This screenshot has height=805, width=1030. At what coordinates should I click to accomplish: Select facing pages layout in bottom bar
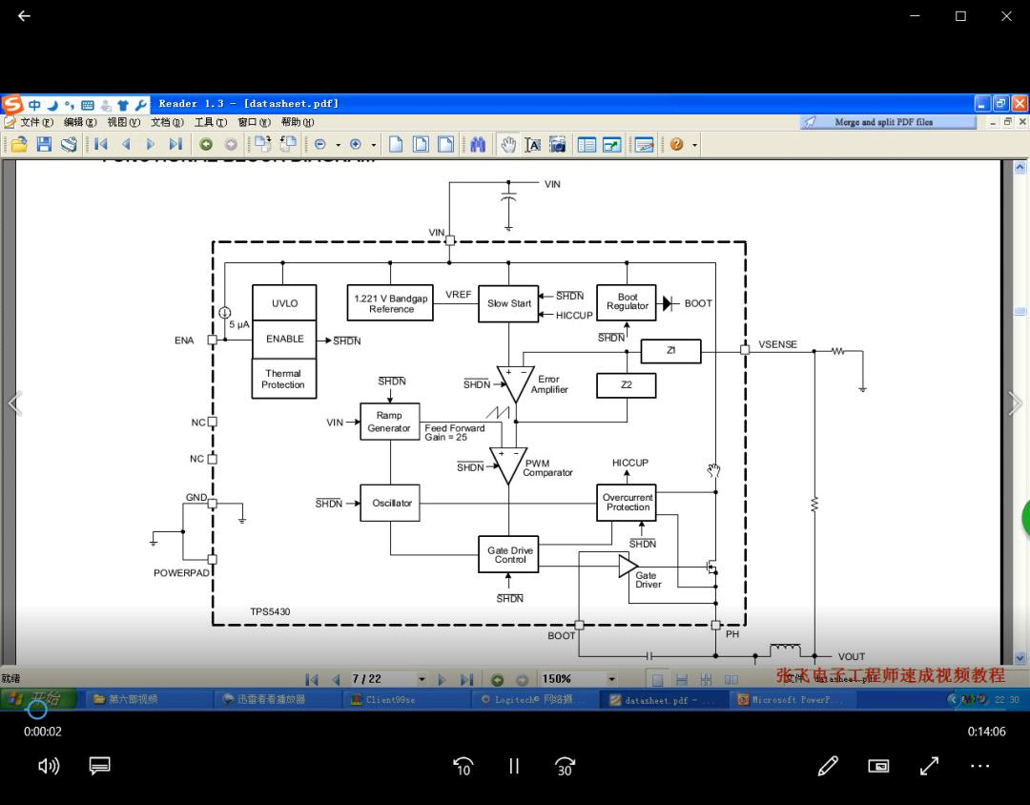point(731,679)
